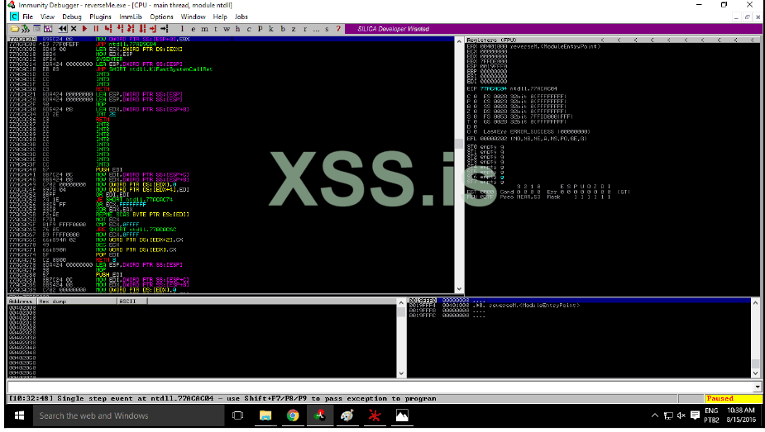Toggle the Registers (FPU) pane header
The height and width of the screenshot is (432, 765).
496,40
